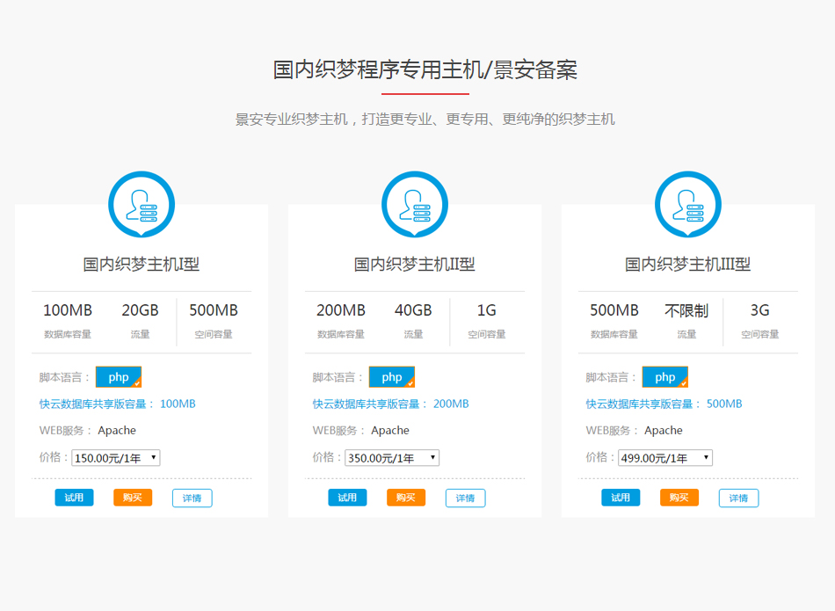Click 试用 button for 国内织梦主机II型
The width and height of the screenshot is (835, 611).
pos(347,498)
